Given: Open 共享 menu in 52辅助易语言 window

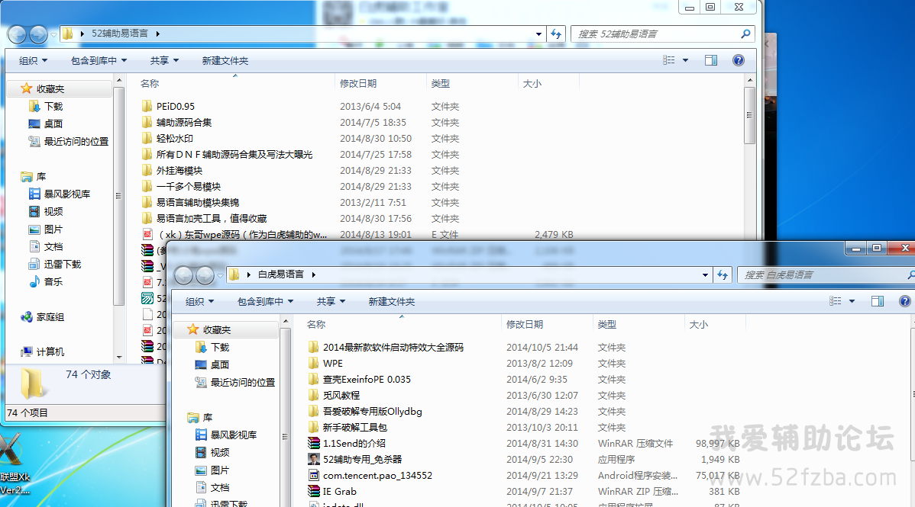Looking at the screenshot, I should [x=164, y=60].
